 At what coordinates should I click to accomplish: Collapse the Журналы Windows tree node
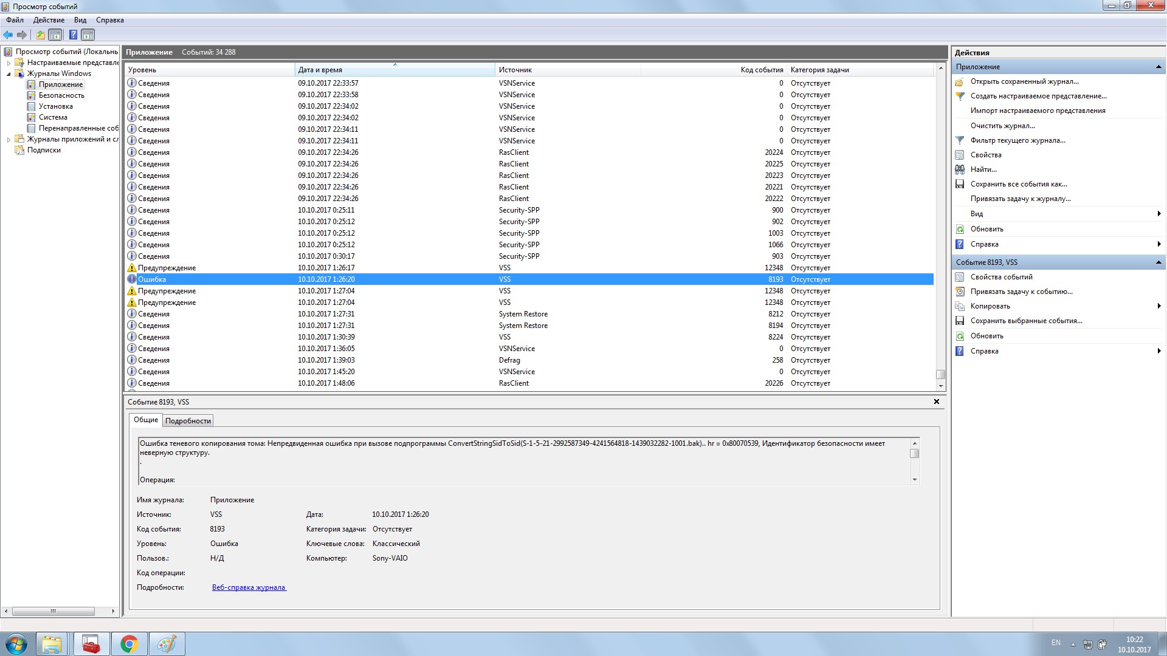[9, 74]
